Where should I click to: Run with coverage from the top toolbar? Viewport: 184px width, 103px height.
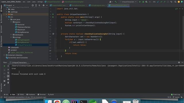146,2
